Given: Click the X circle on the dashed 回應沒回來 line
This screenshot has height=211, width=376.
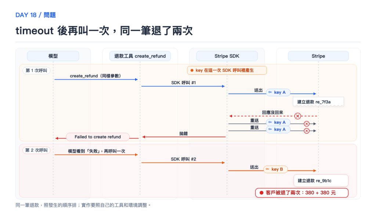Looking at the screenshot, I should [x=297, y=116].
